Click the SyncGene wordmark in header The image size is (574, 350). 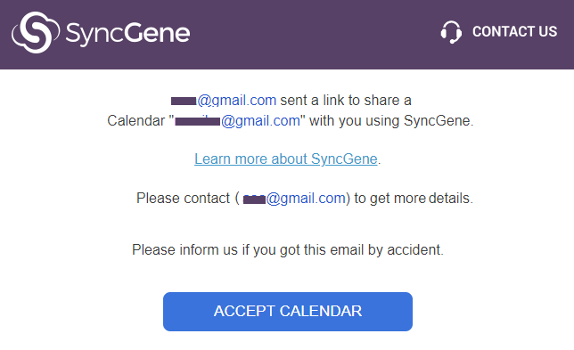[x=127, y=34]
